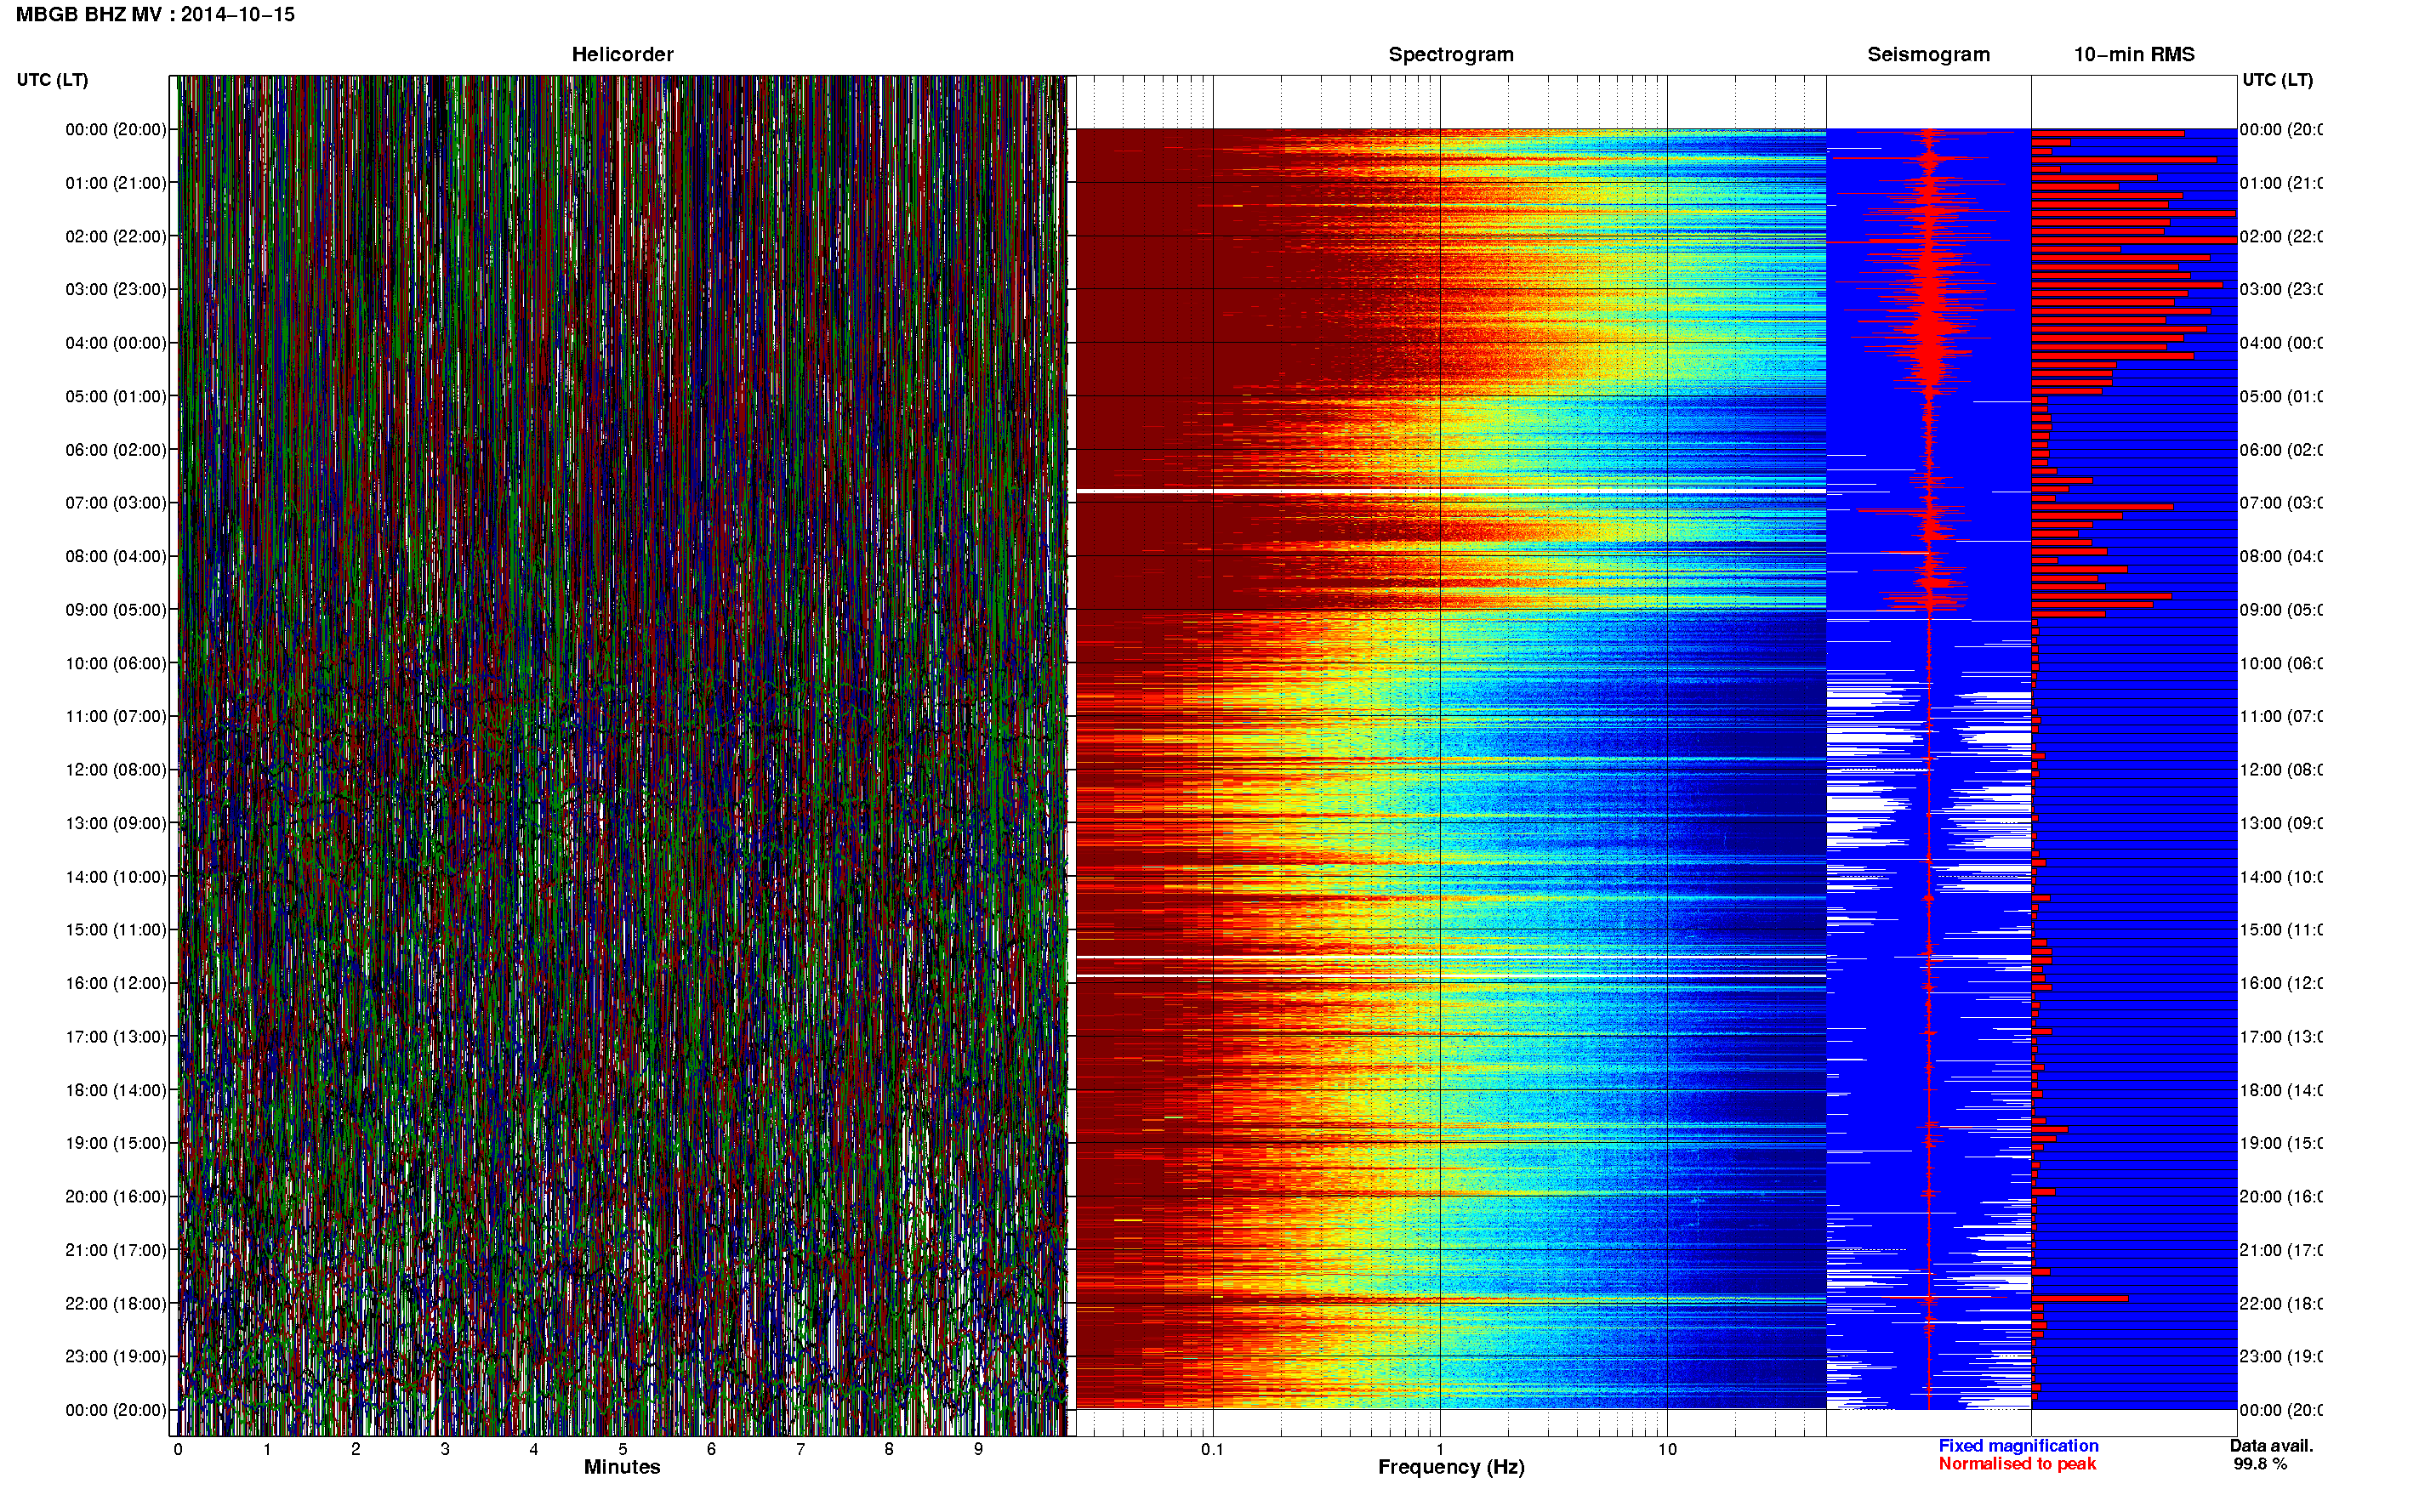
Task: Click "22:00 (18:00)" on the helicorder time axis
Action: point(116,1304)
